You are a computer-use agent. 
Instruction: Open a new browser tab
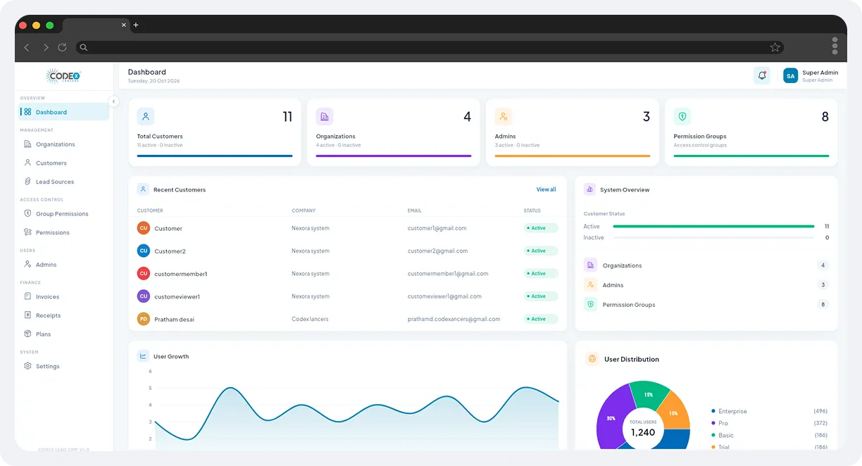136,25
